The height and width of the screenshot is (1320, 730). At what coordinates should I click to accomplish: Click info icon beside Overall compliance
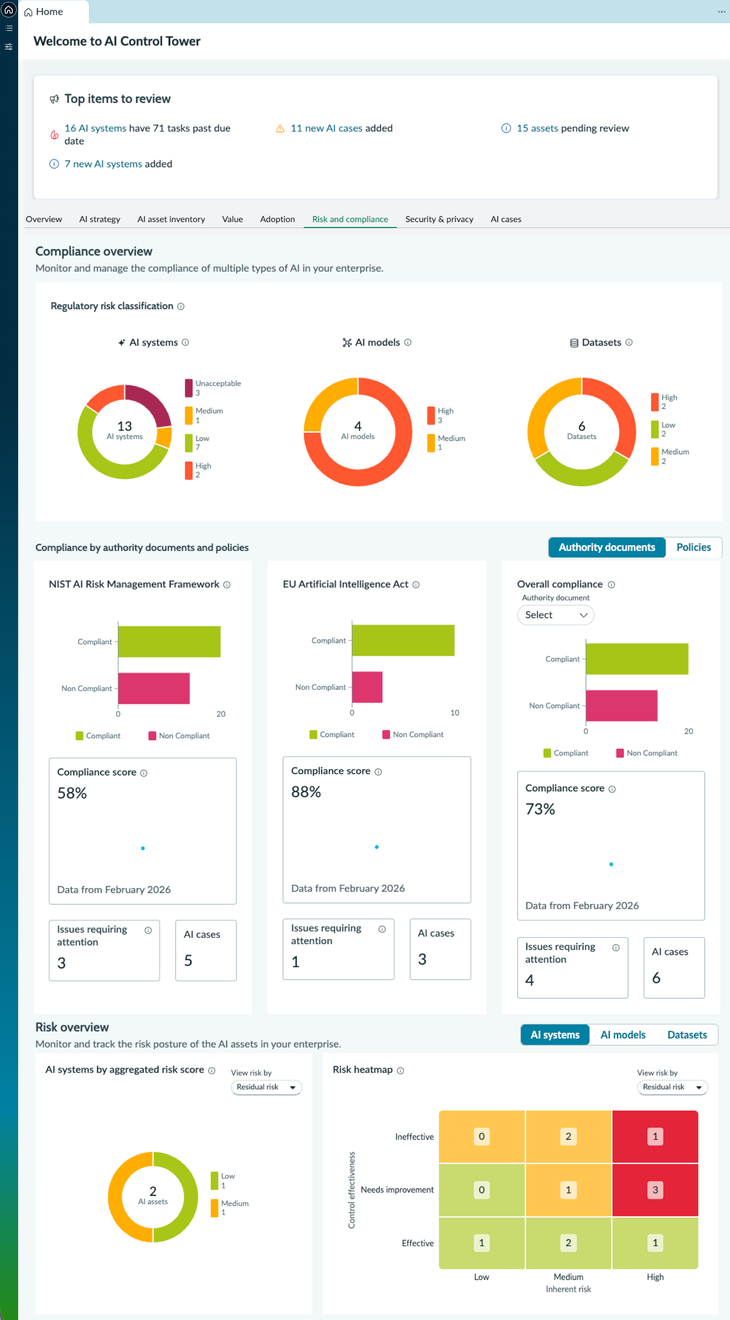tap(612, 585)
